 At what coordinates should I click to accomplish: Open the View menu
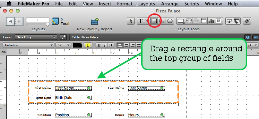pos(88,4)
